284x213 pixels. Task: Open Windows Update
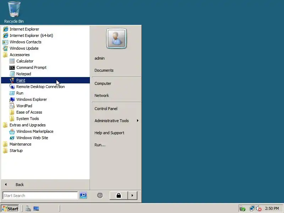click(x=45, y=48)
